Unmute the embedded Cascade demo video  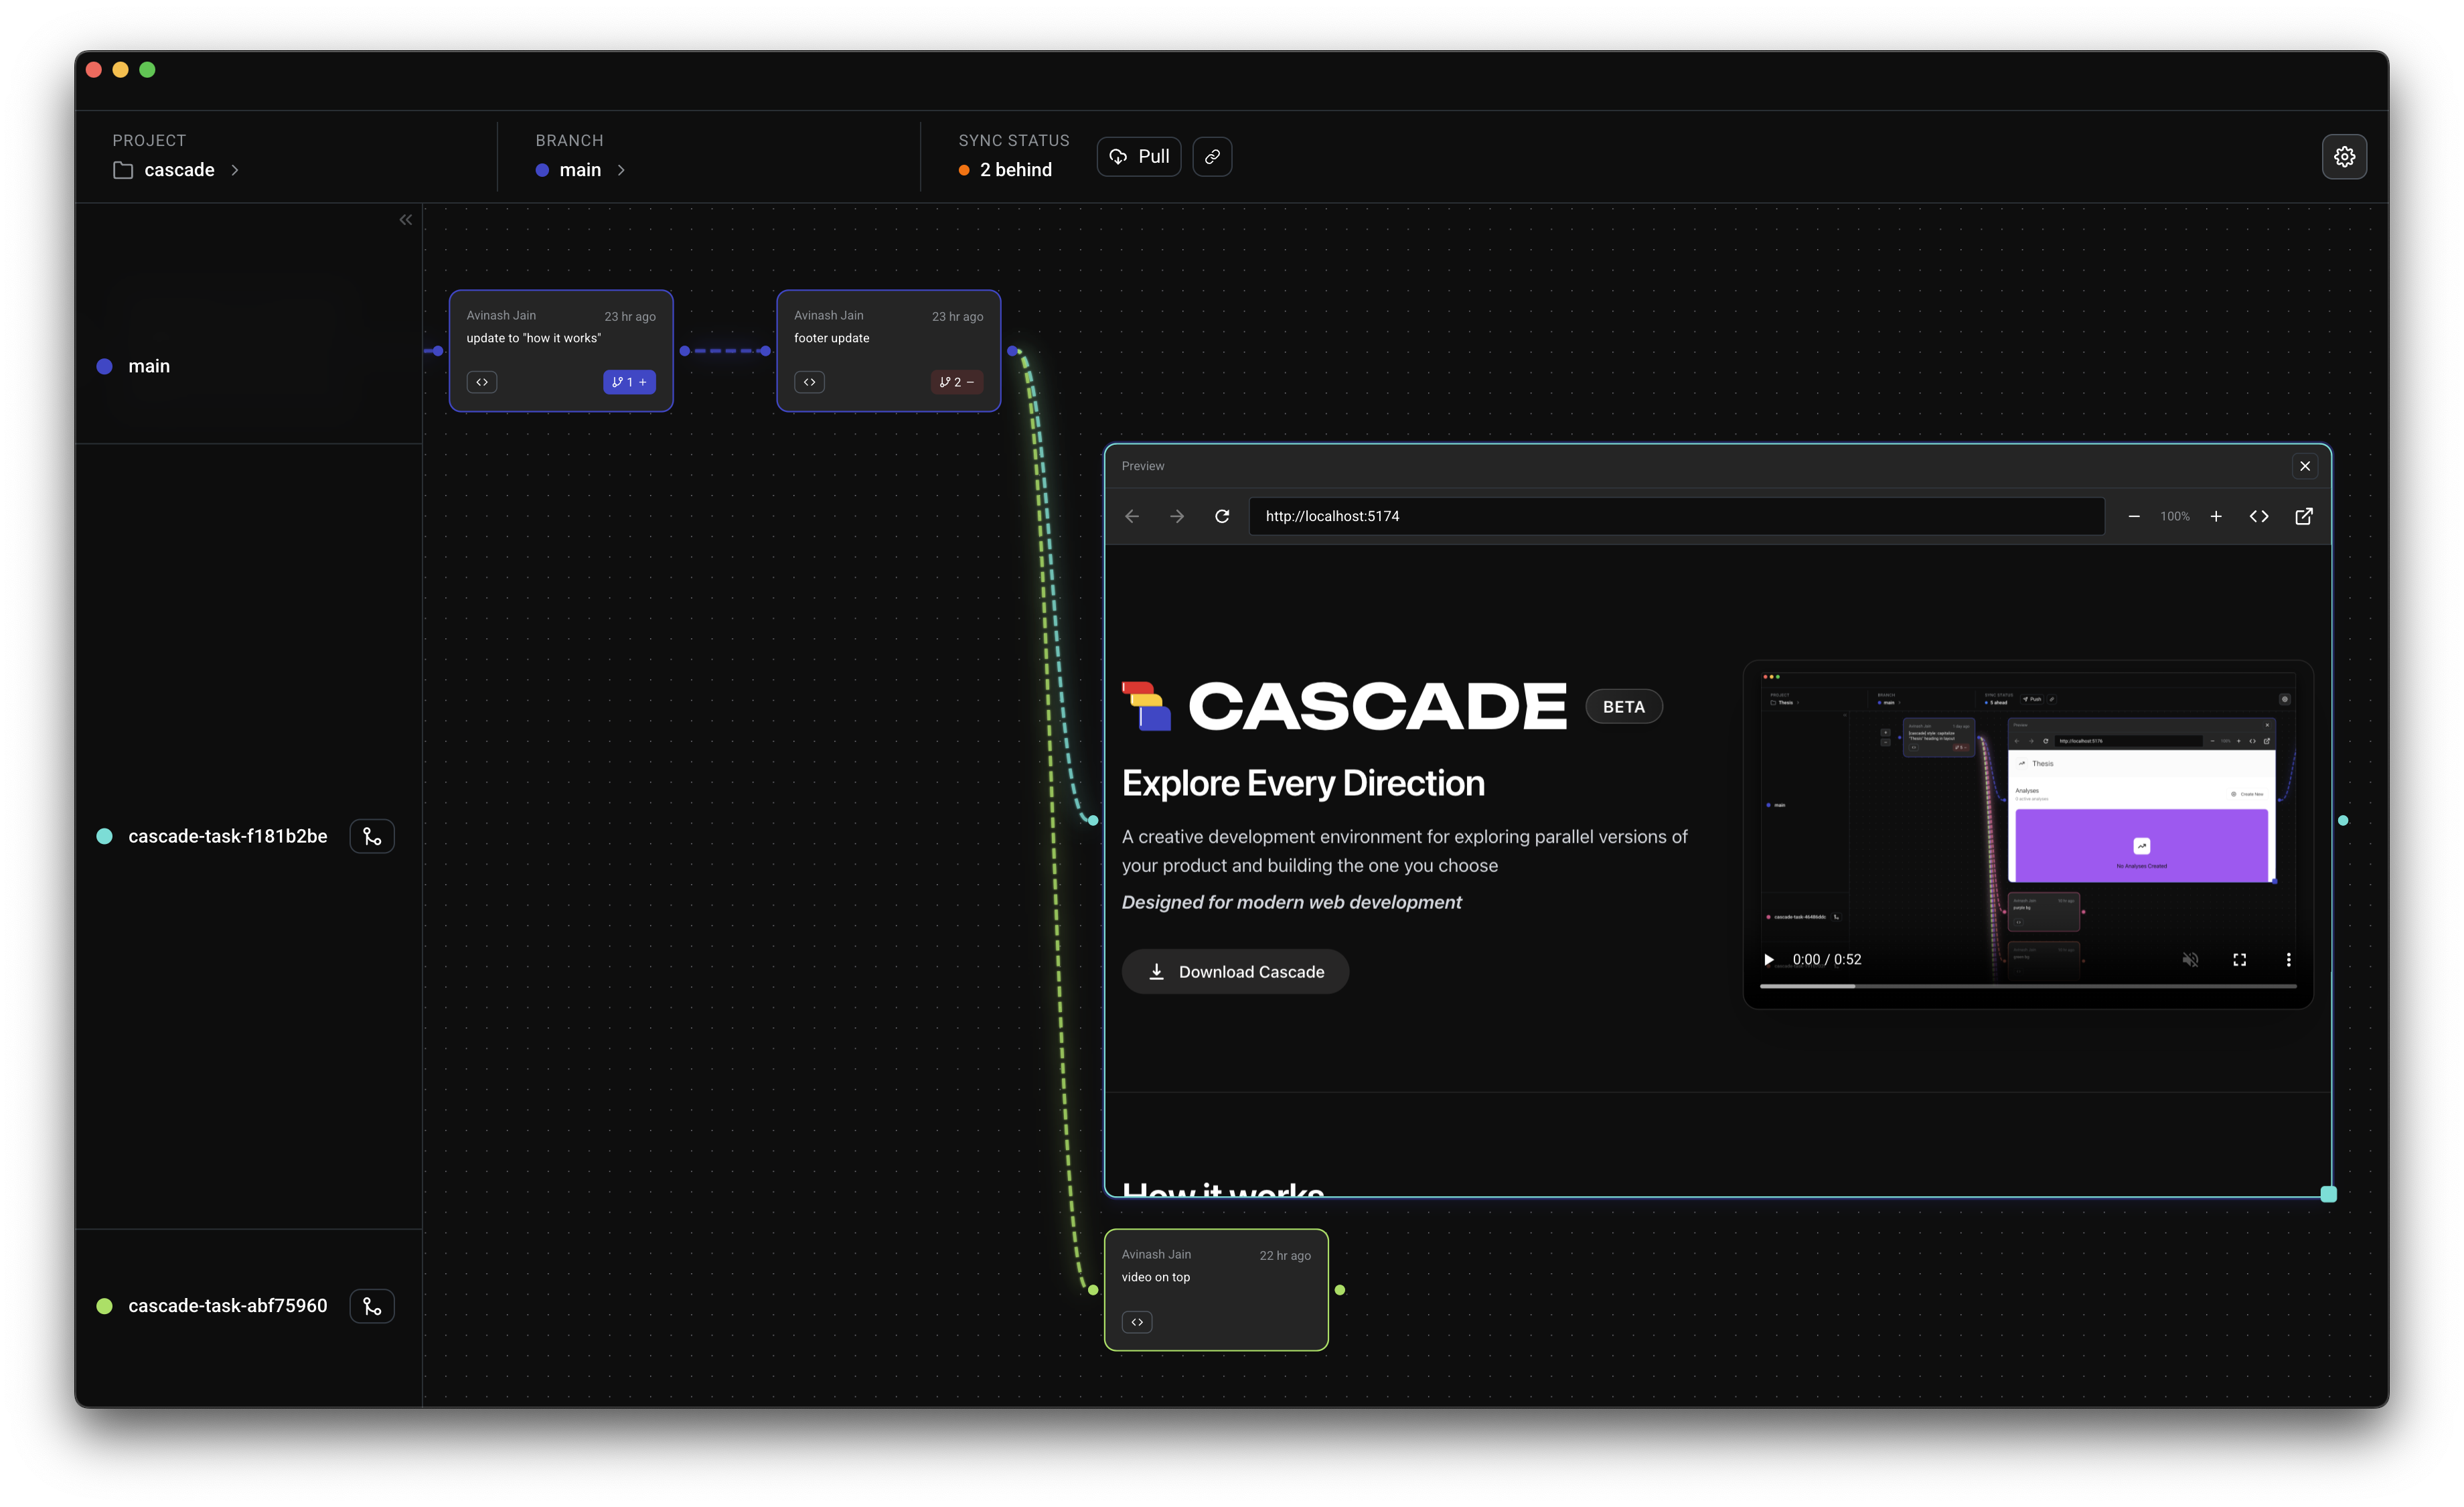point(2190,959)
